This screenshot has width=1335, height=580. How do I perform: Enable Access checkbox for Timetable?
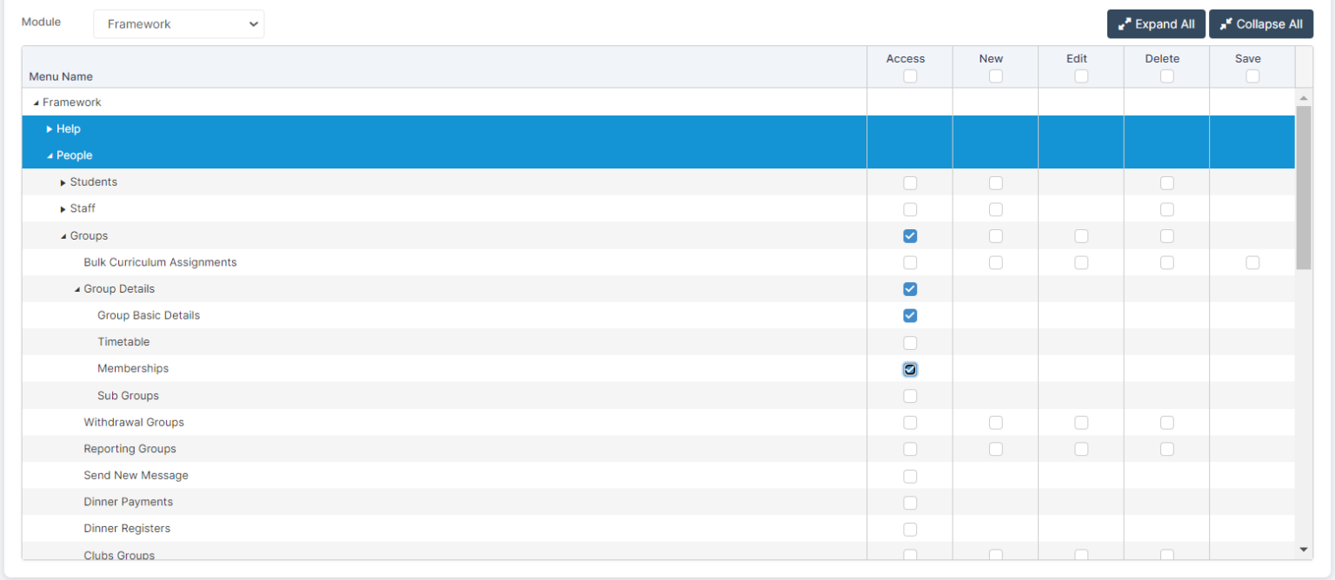(x=910, y=342)
